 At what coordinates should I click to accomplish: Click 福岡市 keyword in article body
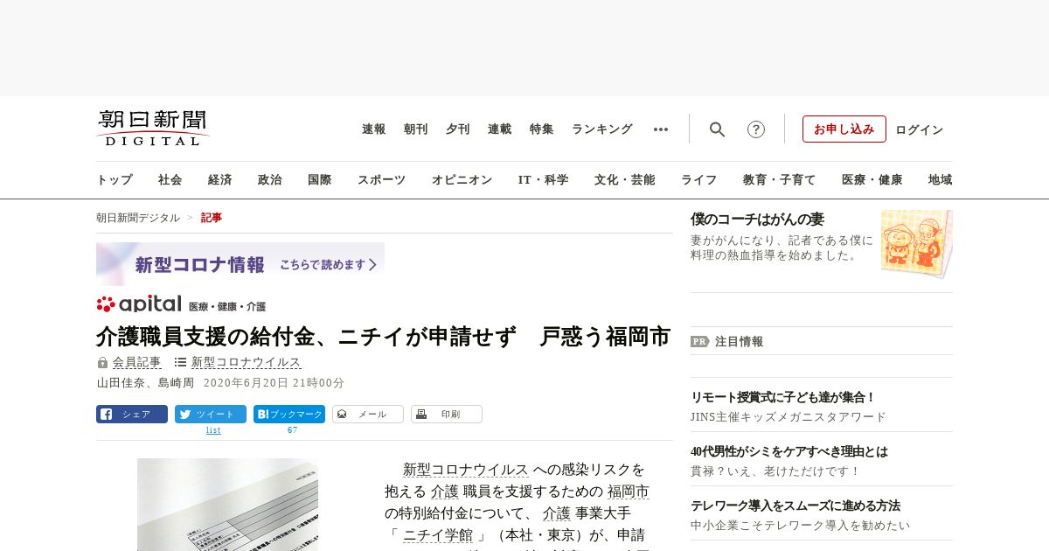click(629, 492)
